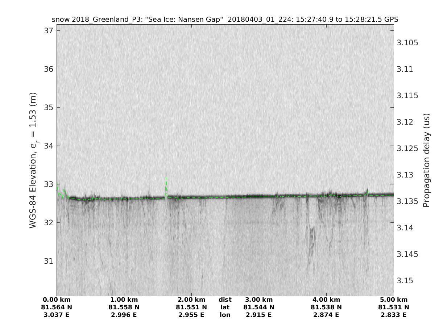Click the tall green spike in the surface line
435x326 pixels.
(x=166, y=185)
